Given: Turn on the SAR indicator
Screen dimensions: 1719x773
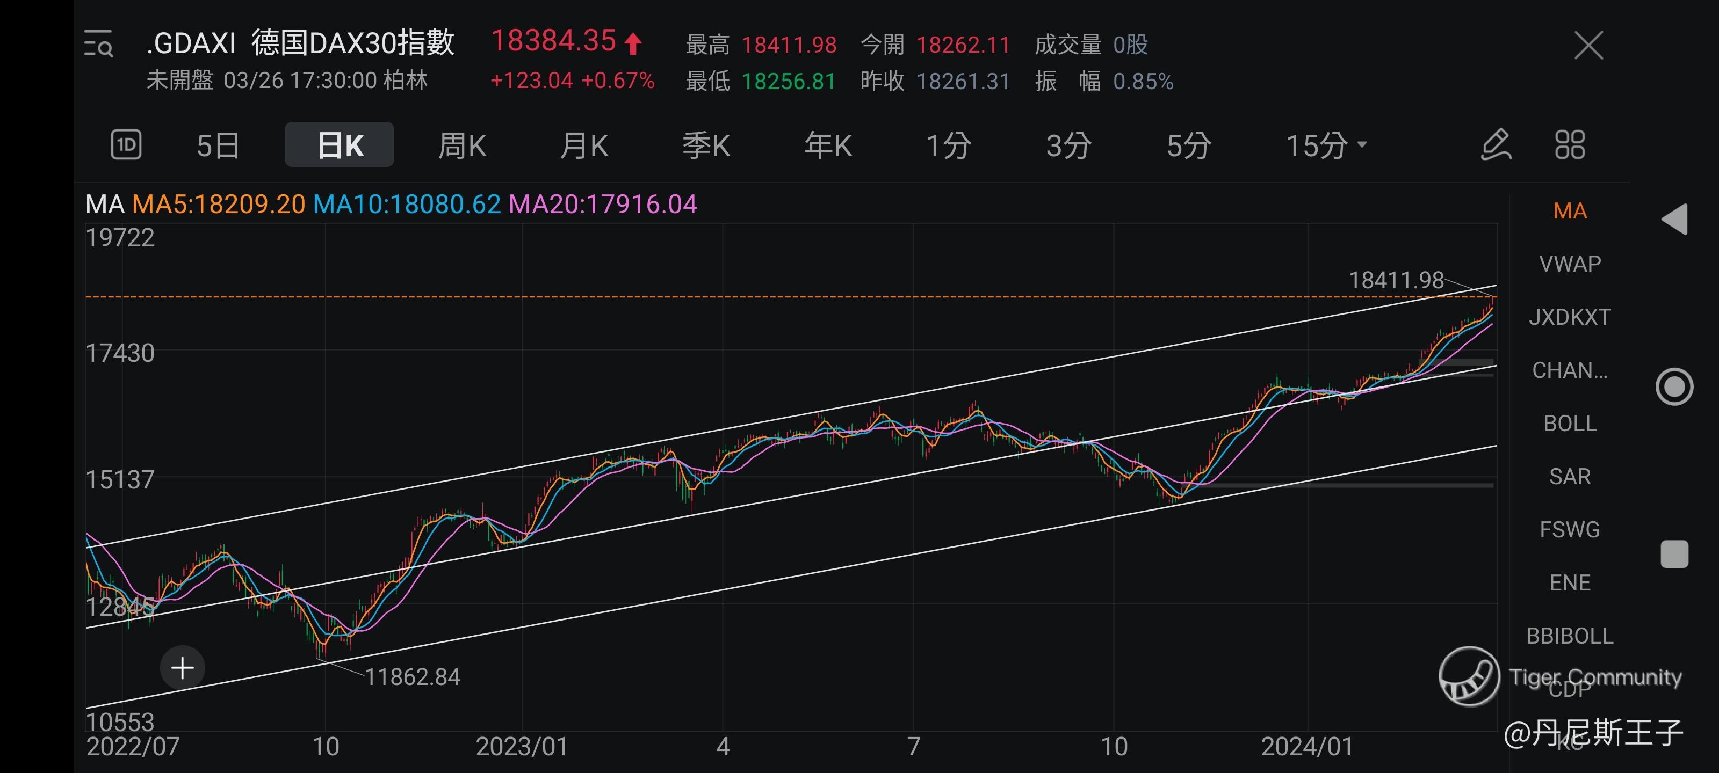Looking at the screenshot, I should click(x=1570, y=476).
